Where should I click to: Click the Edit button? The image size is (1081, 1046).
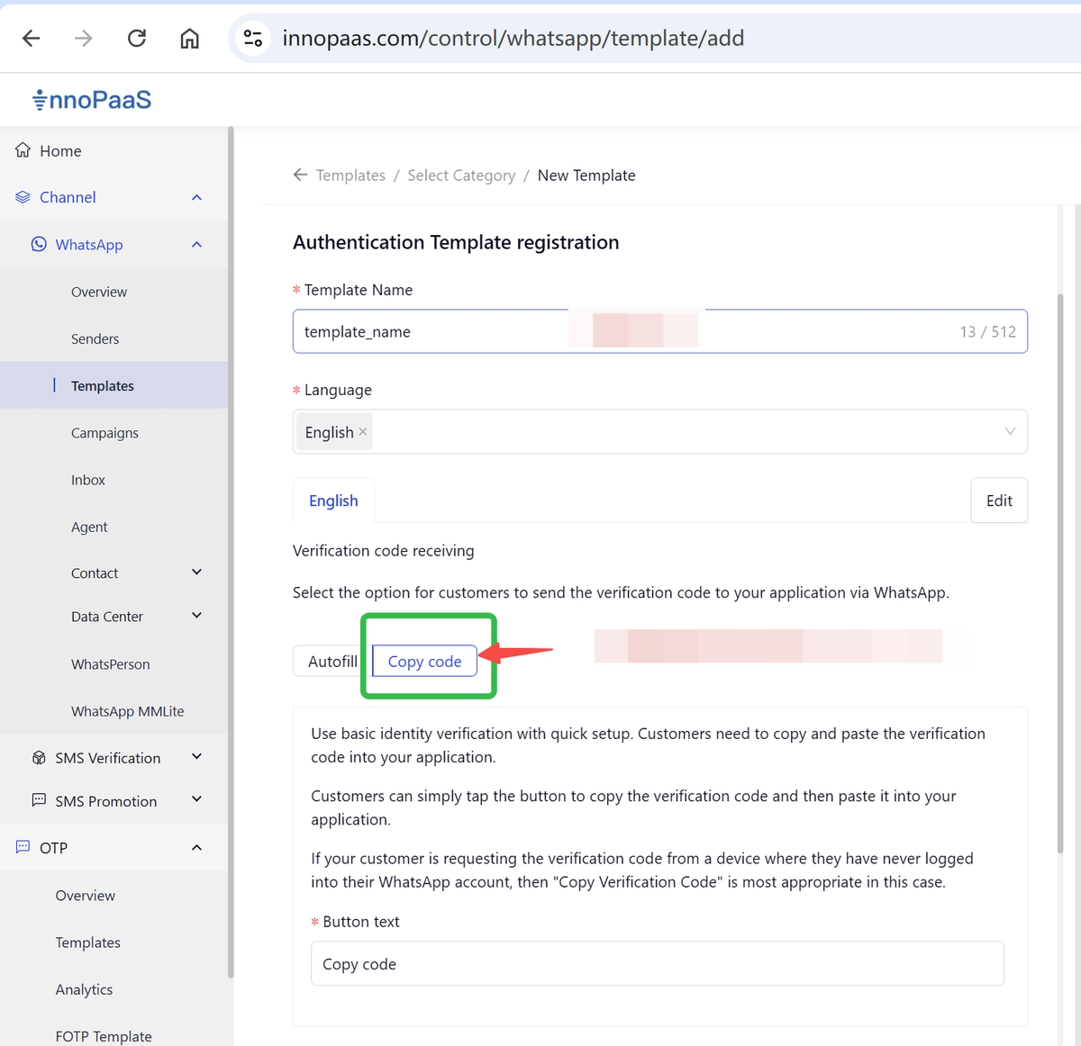click(x=998, y=500)
